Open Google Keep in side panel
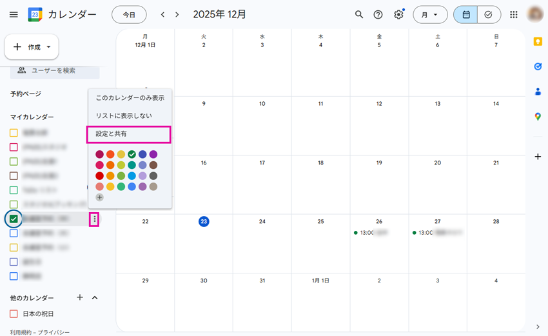This screenshot has width=548, height=336. pyautogui.click(x=538, y=41)
